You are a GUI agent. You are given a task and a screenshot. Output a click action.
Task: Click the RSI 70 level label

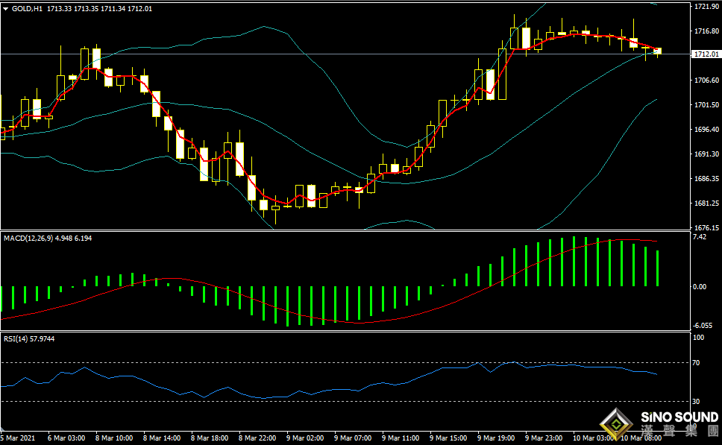tap(695, 363)
